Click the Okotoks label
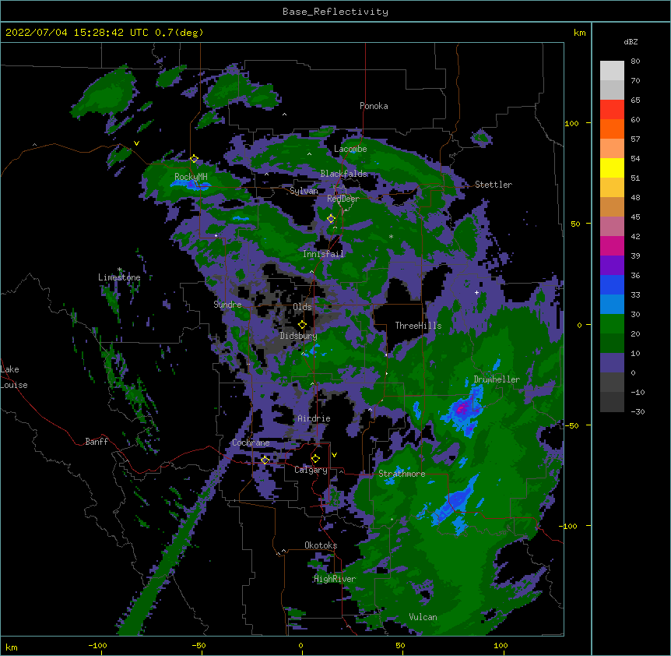The width and height of the screenshot is (671, 656). pyautogui.click(x=321, y=545)
